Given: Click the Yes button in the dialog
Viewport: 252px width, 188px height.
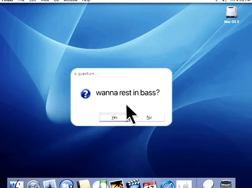Looking at the screenshot, I should pyautogui.click(x=114, y=118).
